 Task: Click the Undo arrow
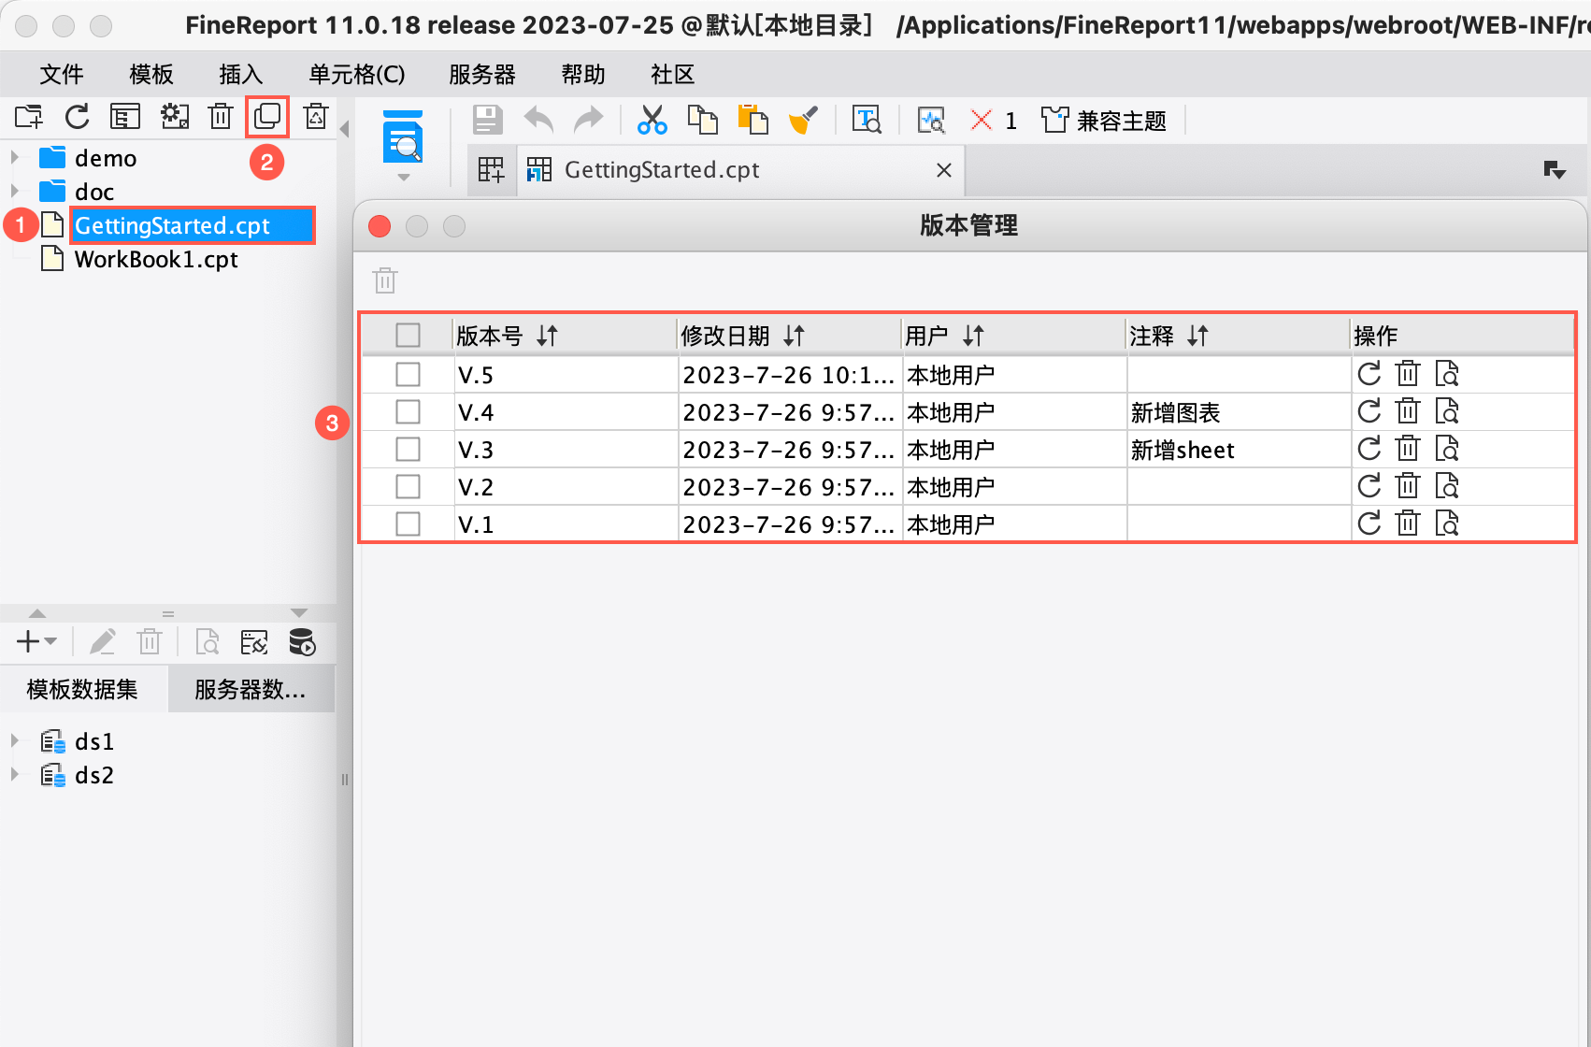[538, 120]
